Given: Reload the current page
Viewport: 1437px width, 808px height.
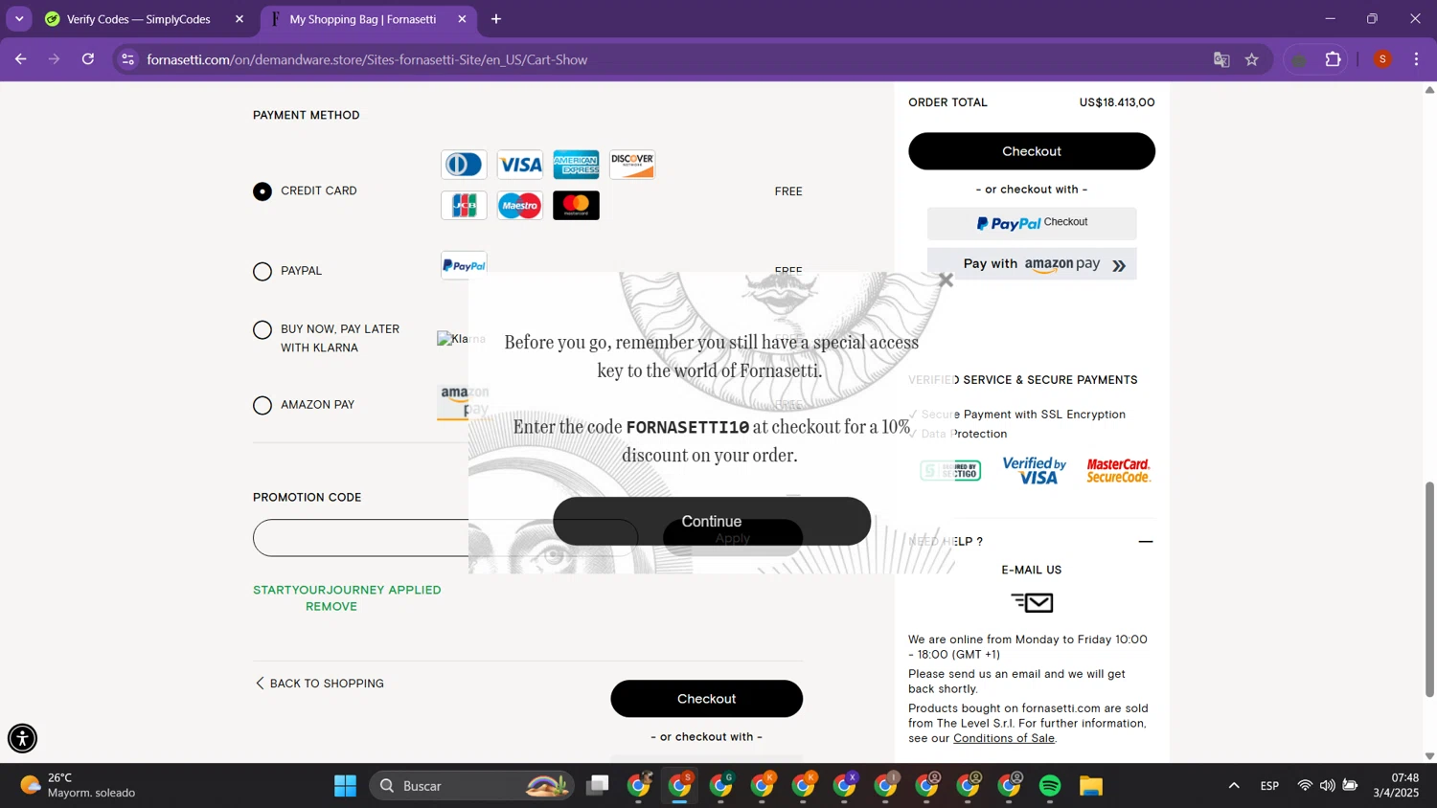Looking at the screenshot, I should [x=88, y=59].
